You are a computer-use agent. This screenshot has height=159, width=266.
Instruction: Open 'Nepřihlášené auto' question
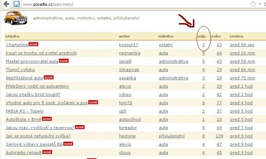(24, 78)
